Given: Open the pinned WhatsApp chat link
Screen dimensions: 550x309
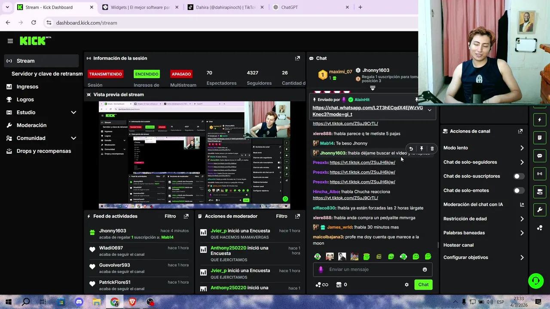Looking at the screenshot, I should (368, 111).
